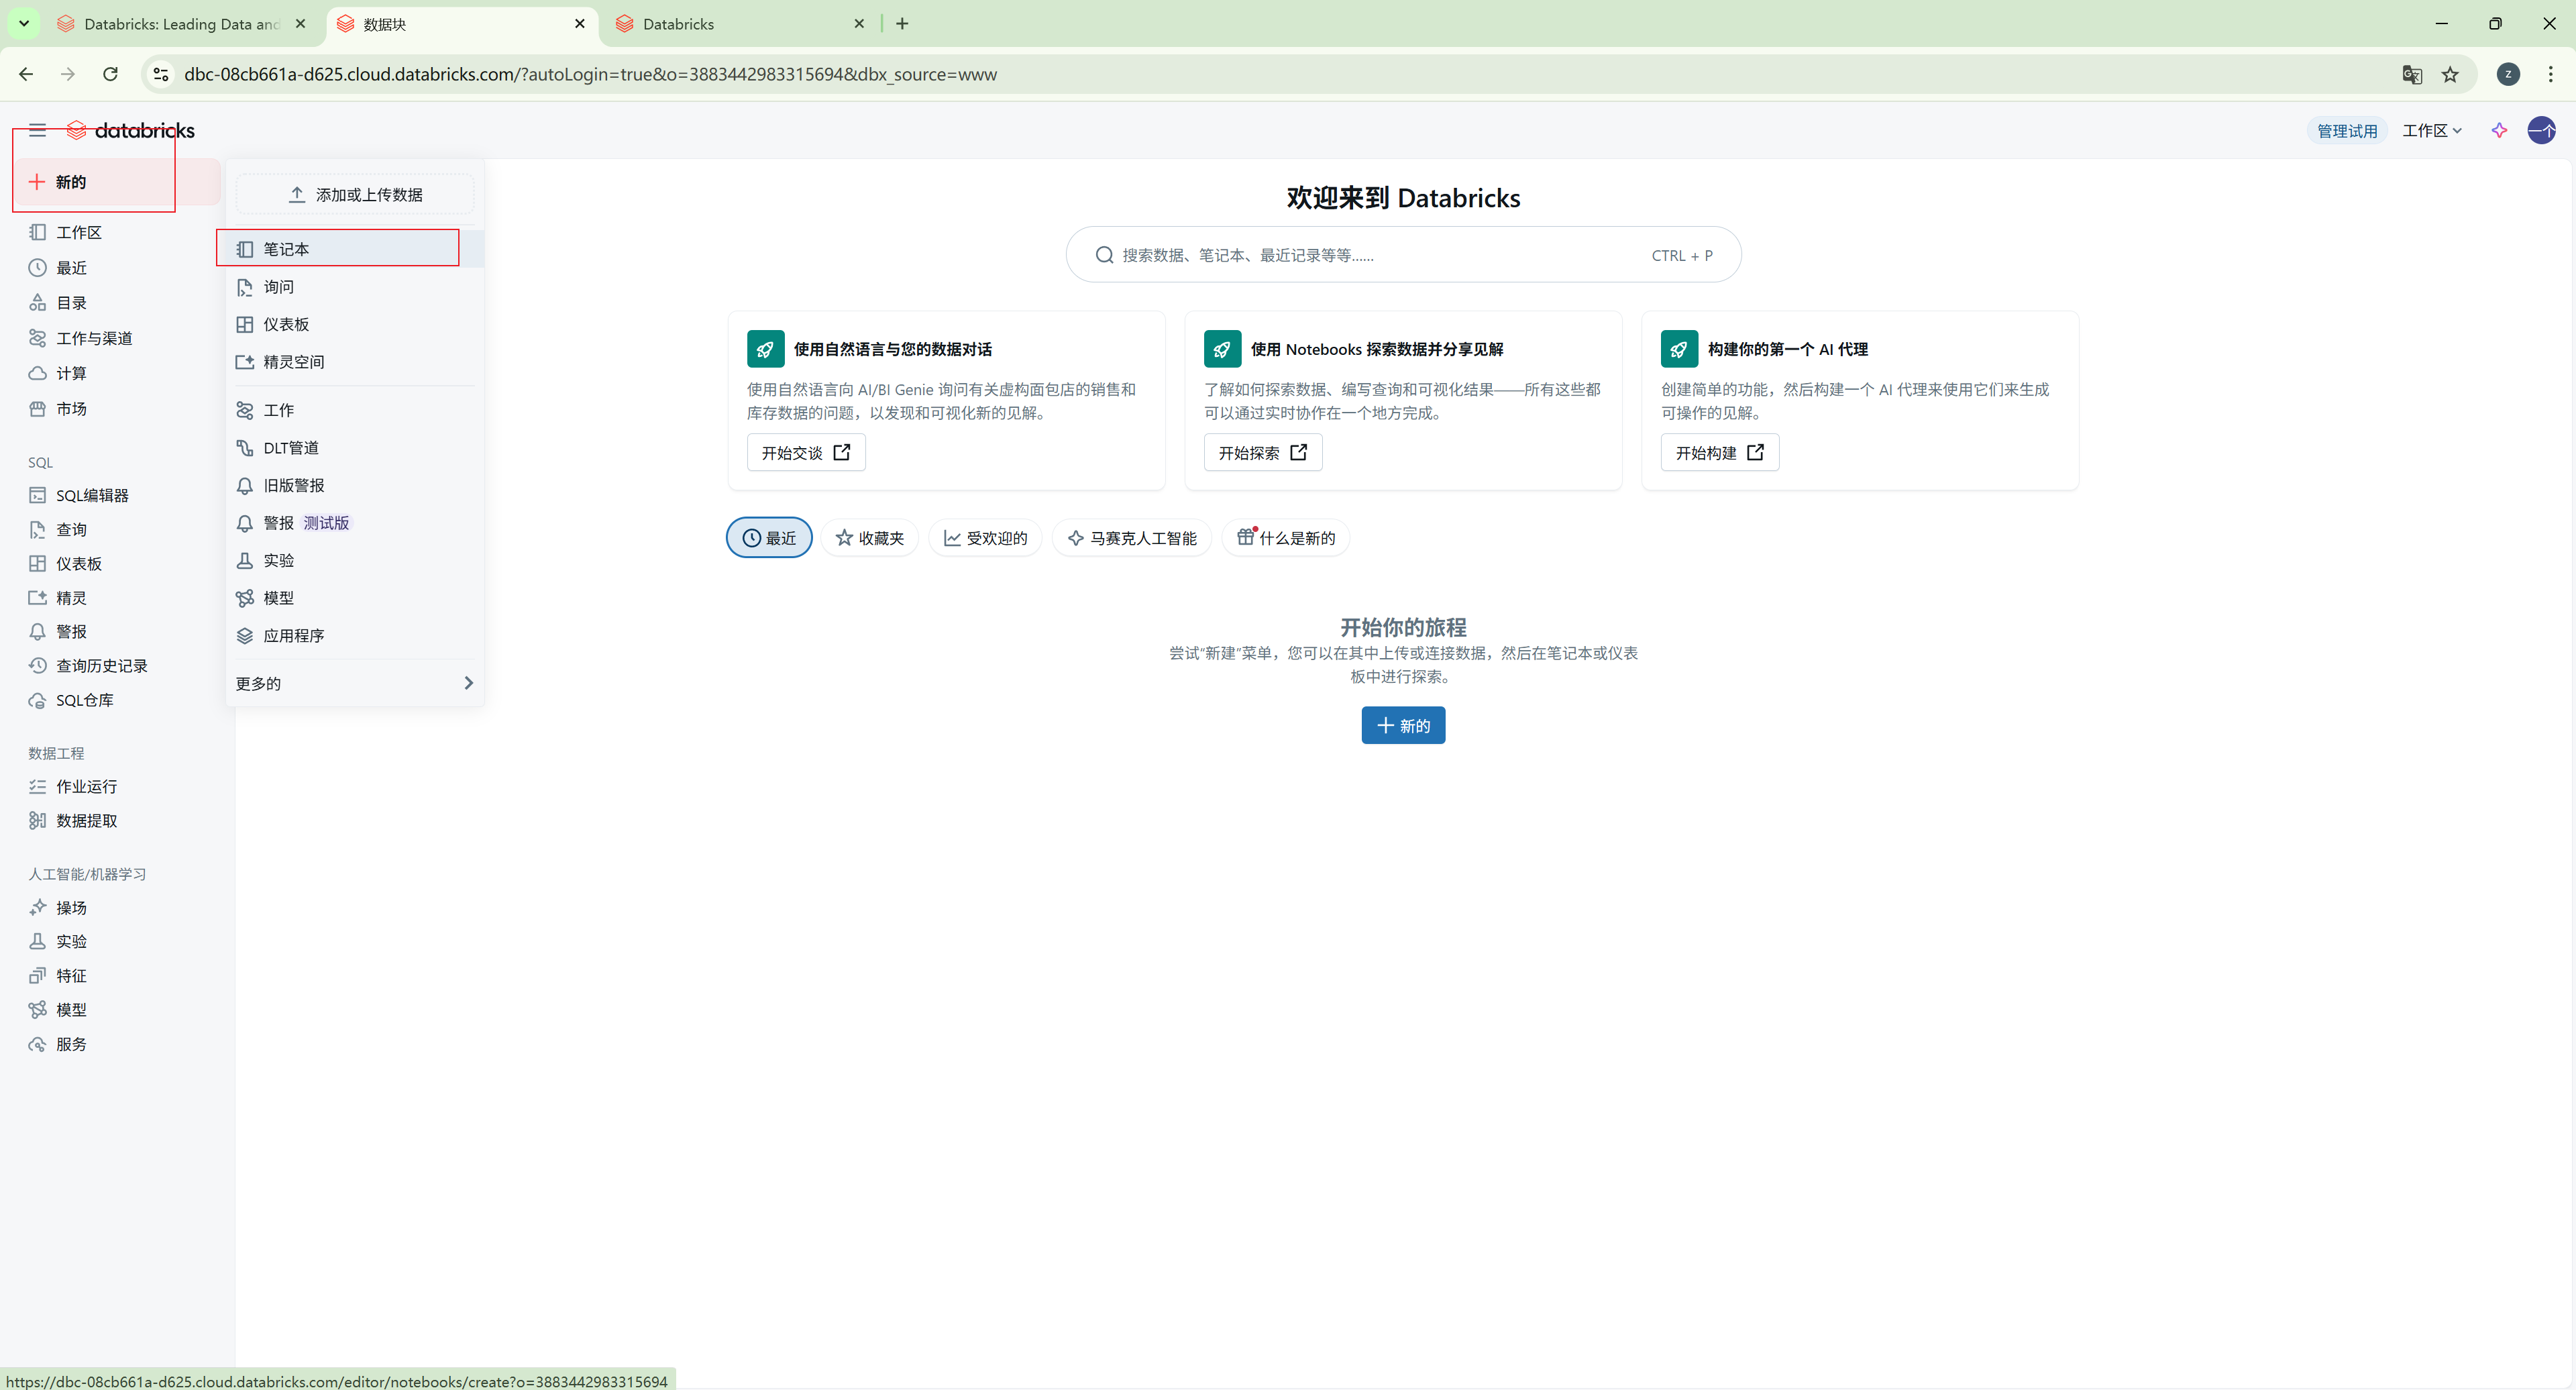Open 市场 in the sidebar

tap(116, 409)
